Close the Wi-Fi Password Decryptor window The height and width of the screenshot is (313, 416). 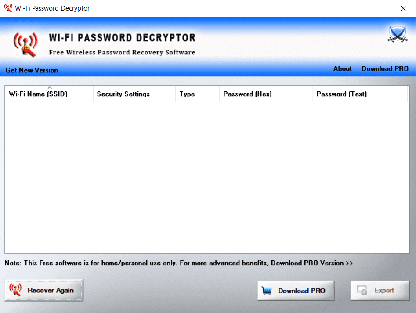coord(403,8)
